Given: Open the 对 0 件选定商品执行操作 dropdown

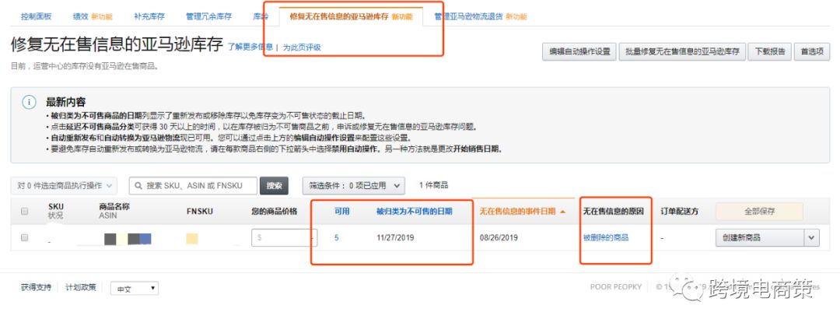Looking at the screenshot, I should pos(65,186).
